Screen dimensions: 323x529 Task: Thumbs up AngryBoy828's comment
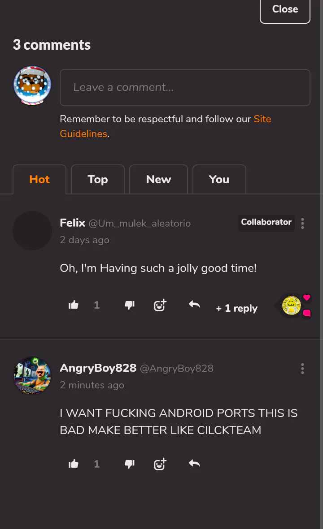point(74,464)
